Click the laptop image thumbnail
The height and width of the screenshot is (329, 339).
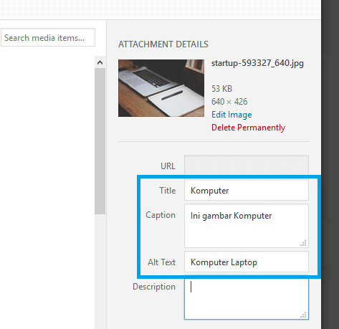tap(161, 88)
